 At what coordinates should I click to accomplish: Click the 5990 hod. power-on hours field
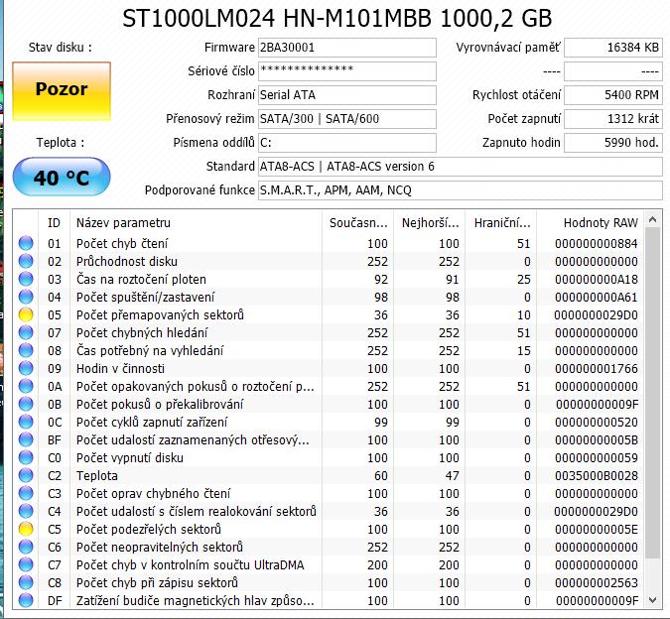(x=613, y=143)
